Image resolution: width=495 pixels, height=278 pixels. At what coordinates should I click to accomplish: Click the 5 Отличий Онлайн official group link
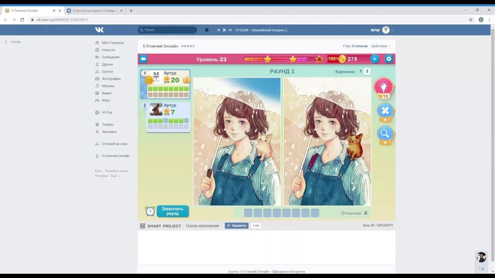(273, 271)
